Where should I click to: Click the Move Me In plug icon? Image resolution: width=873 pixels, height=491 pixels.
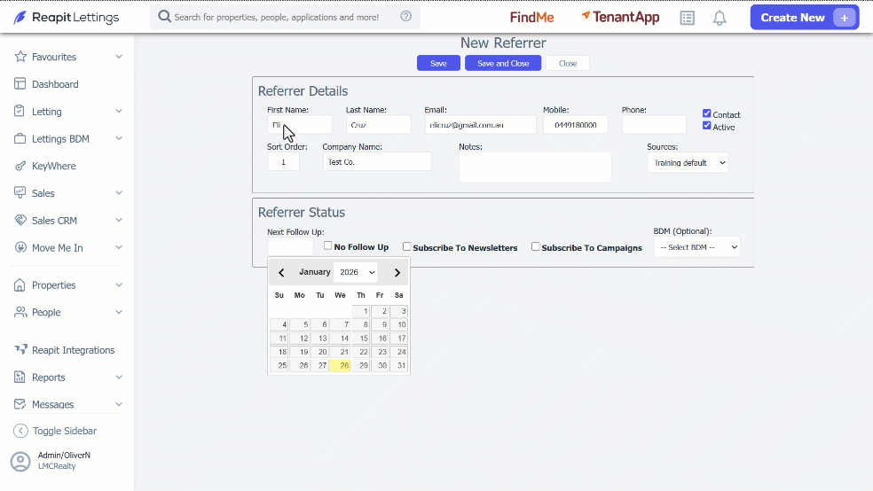(20, 247)
